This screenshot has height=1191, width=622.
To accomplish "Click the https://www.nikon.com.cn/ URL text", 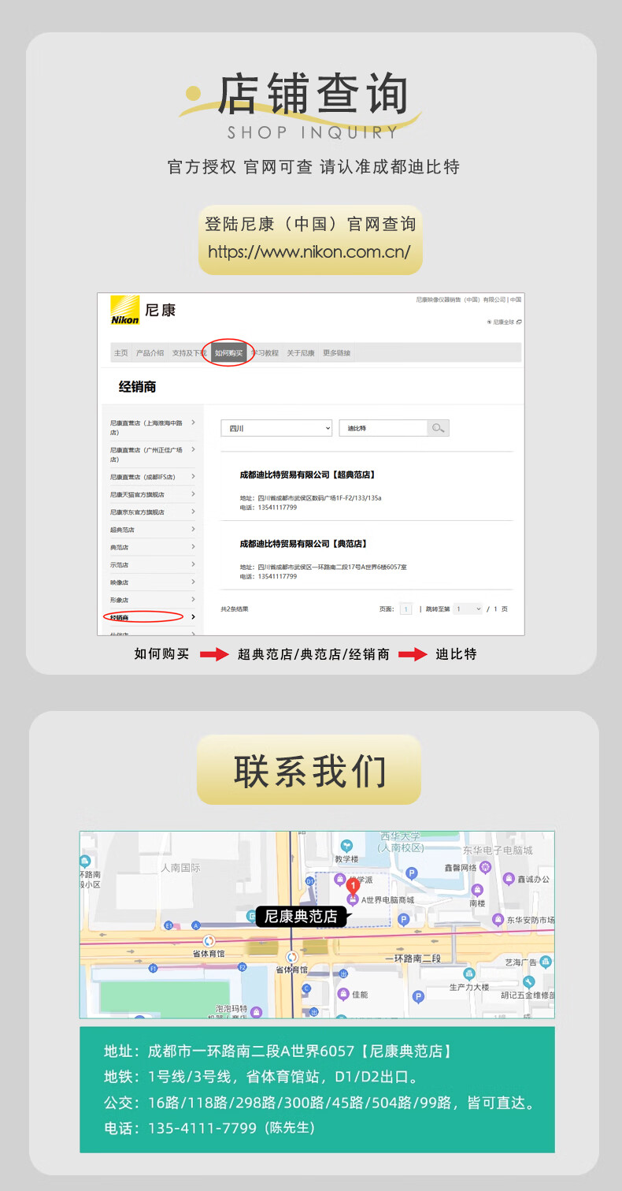I will 309,252.
